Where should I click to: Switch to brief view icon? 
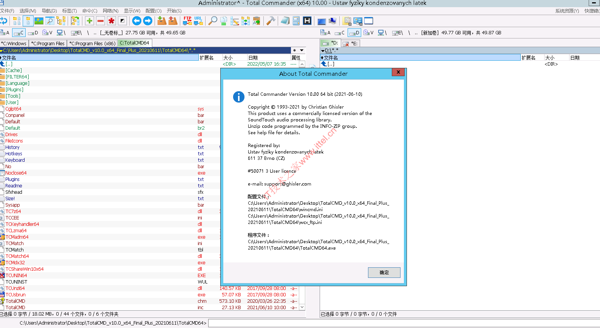coord(17,21)
